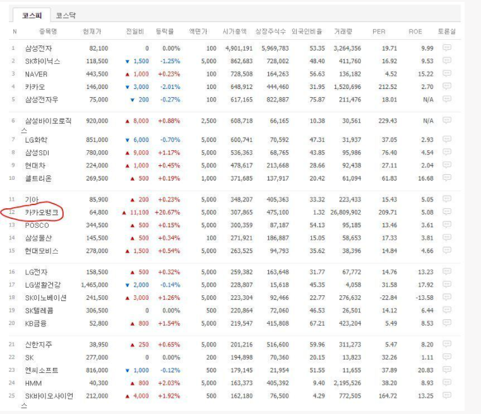481x414 pixels.
Task: Click the 종목명 column header
Action: pos(48,32)
